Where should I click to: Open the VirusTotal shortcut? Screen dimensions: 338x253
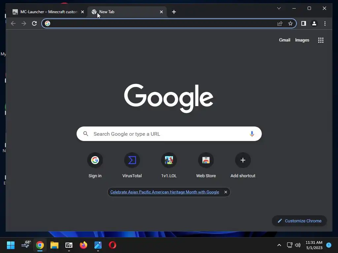(x=132, y=165)
